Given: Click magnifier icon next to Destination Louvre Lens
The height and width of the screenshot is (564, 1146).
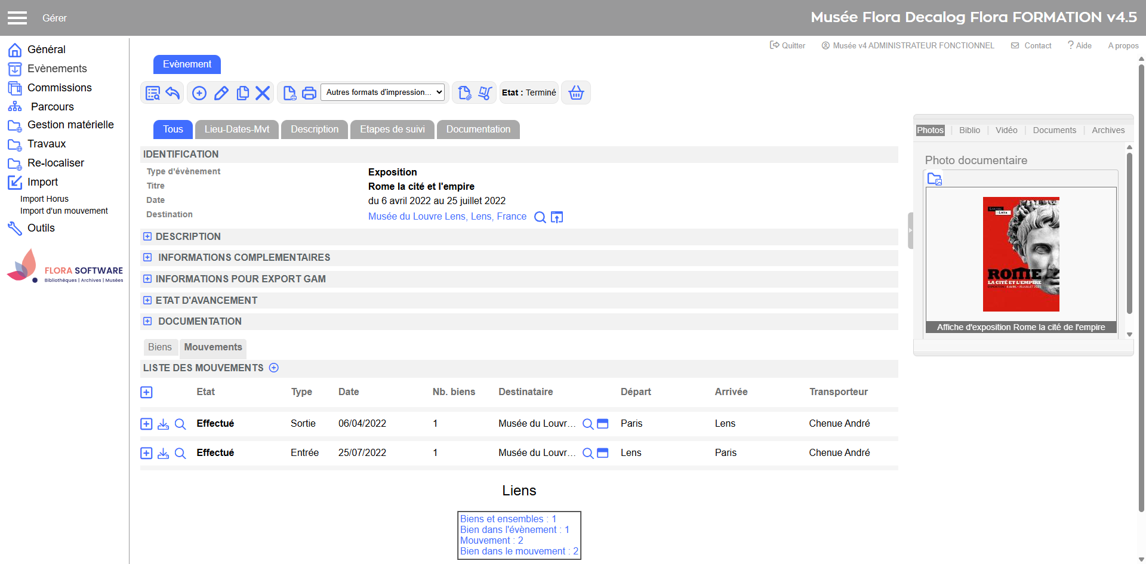Looking at the screenshot, I should [x=540, y=217].
